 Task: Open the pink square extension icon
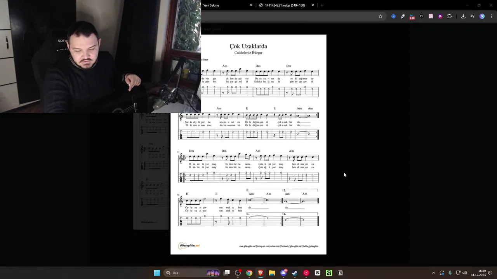point(431,16)
